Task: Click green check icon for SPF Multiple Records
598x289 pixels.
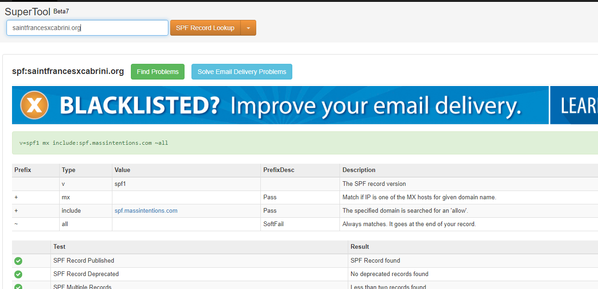Action: pyautogui.click(x=18, y=287)
